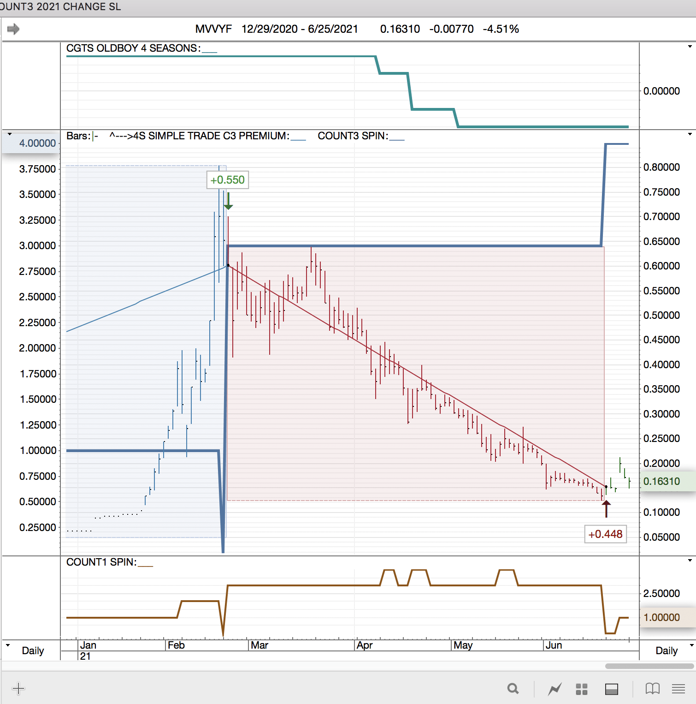Click the horizontal scrollbar thumb below chart
Screen dimensions: 696x704
click(649, 666)
